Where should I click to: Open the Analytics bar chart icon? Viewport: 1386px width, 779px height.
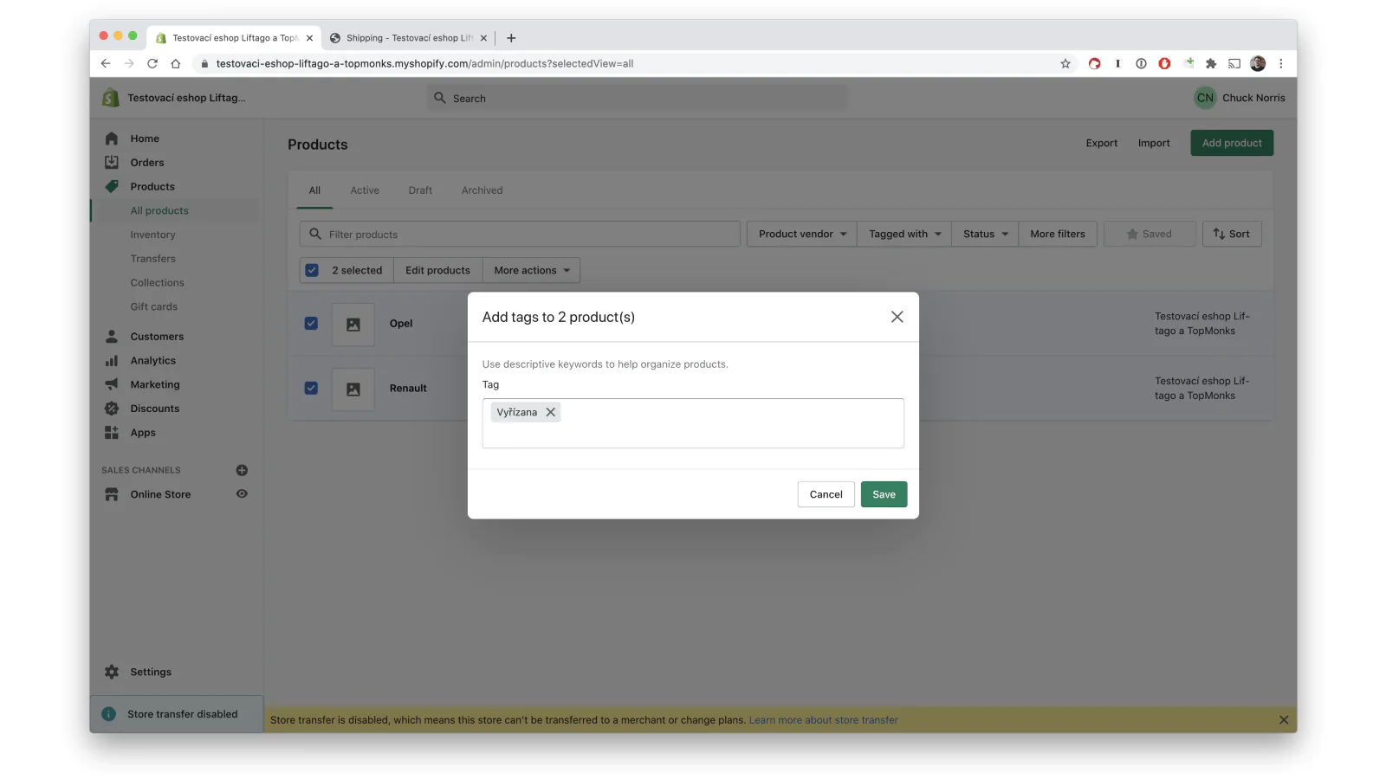(112, 361)
